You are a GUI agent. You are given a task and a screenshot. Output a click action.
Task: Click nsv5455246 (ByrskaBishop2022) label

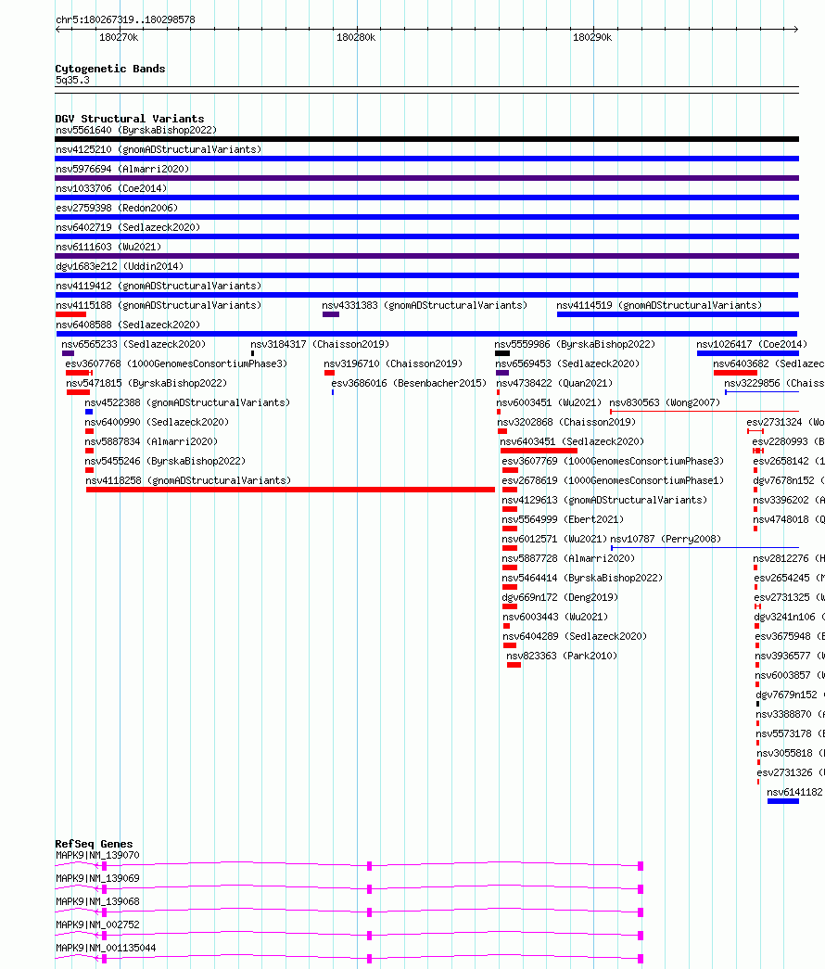coord(165,461)
